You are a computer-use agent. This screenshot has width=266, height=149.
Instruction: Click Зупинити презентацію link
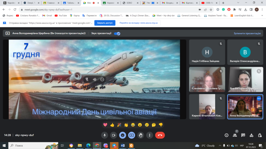pos(247,33)
